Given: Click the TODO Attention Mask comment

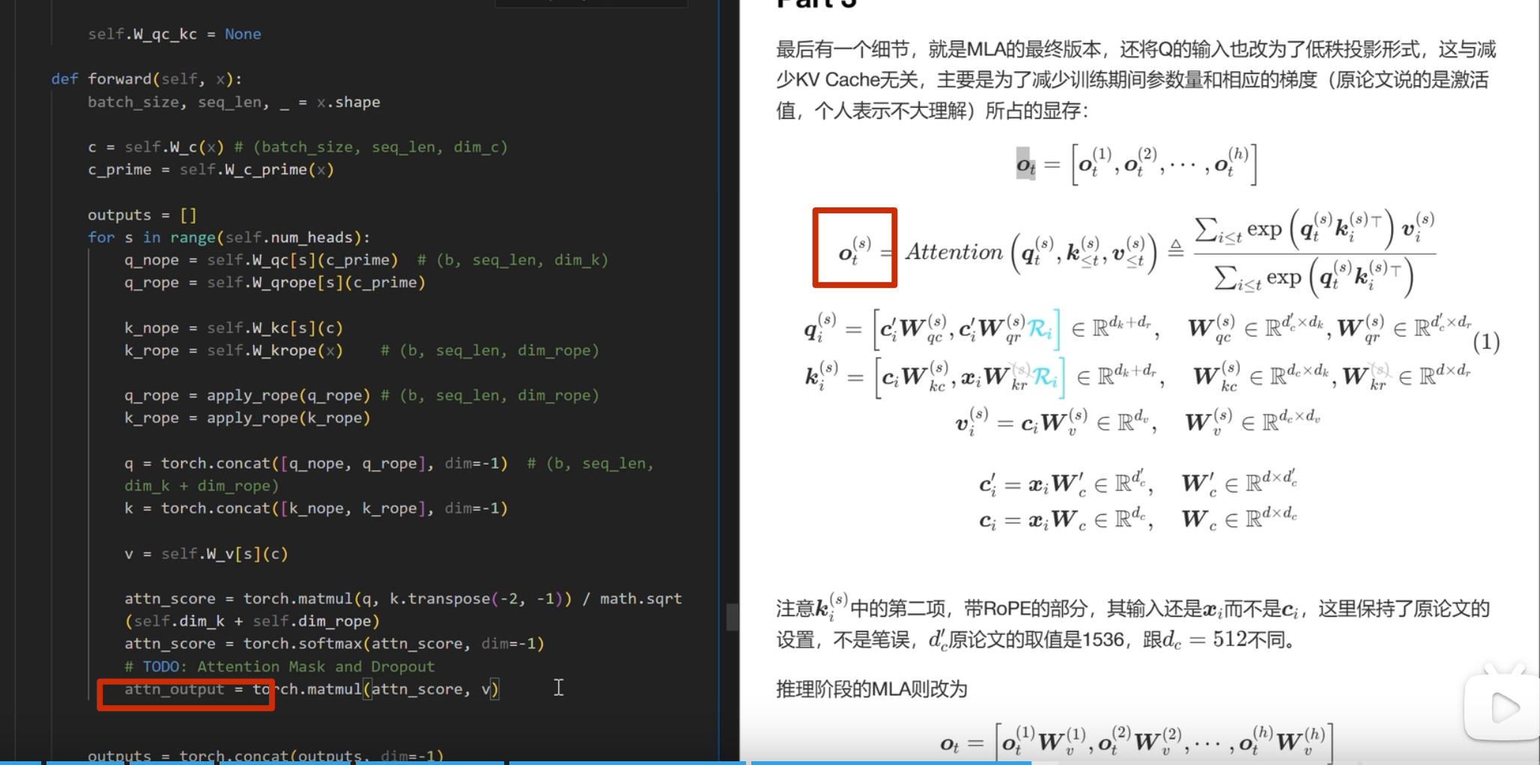Looking at the screenshot, I should 279,666.
